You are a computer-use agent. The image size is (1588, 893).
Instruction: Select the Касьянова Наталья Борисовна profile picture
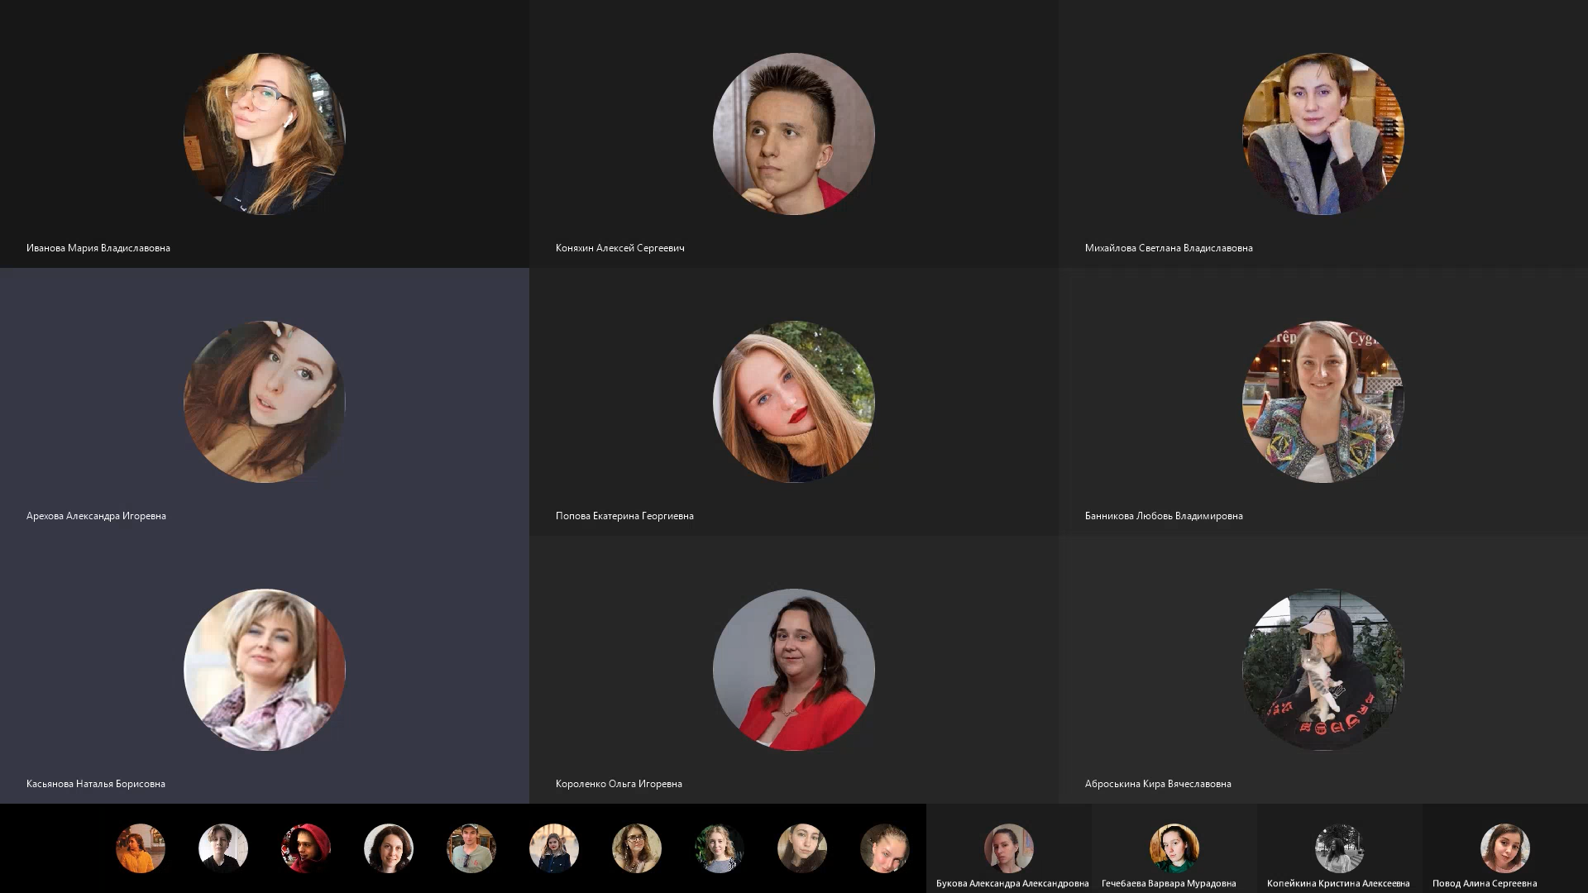coord(265,670)
